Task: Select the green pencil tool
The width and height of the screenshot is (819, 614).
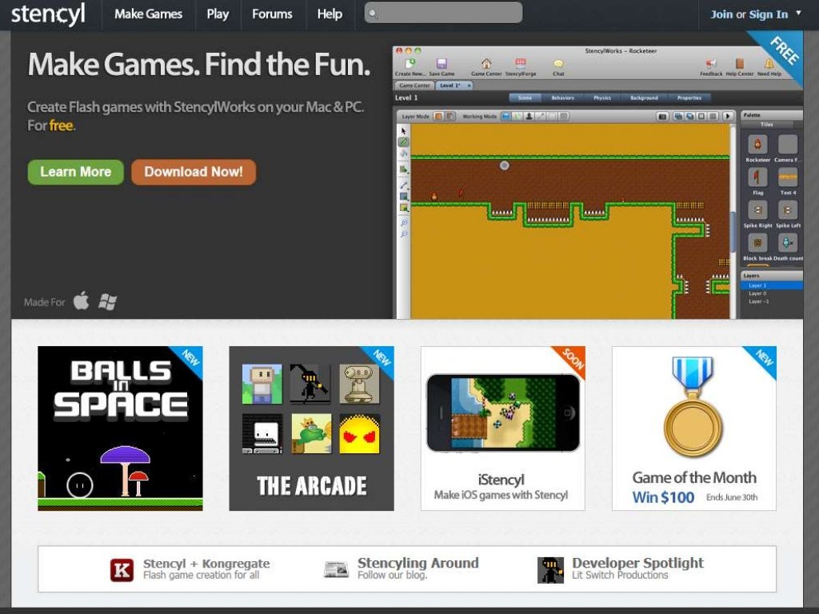Action: pyautogui.click(x=403, y=142)
